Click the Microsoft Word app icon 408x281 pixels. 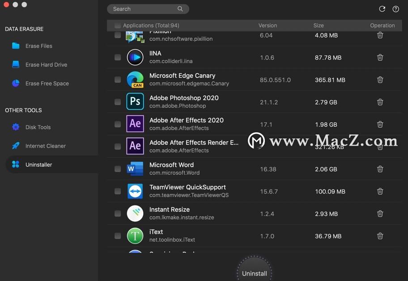pyautogui.click(x=135, y=169)
